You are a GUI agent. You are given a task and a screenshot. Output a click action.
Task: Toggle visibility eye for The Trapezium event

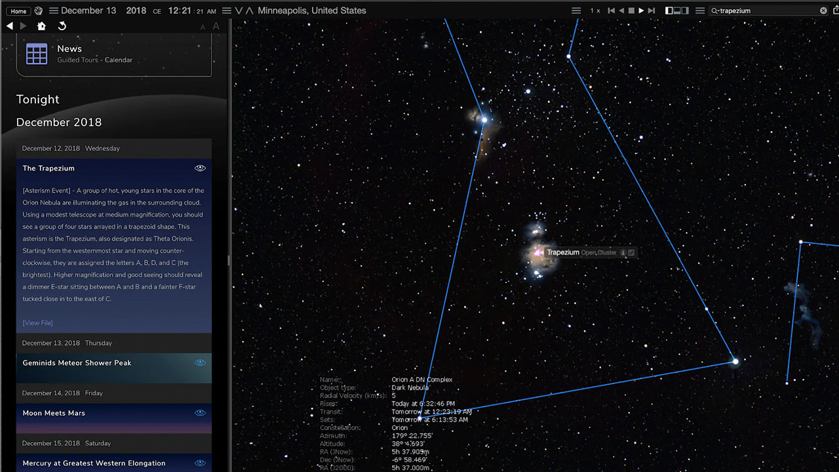[x=200, y=168]
